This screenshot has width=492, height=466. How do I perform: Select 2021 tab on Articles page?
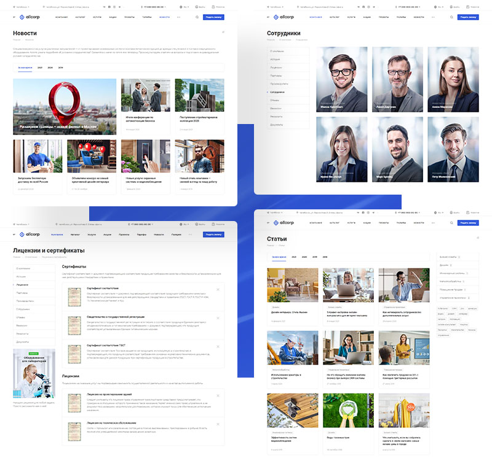point(294,257)
